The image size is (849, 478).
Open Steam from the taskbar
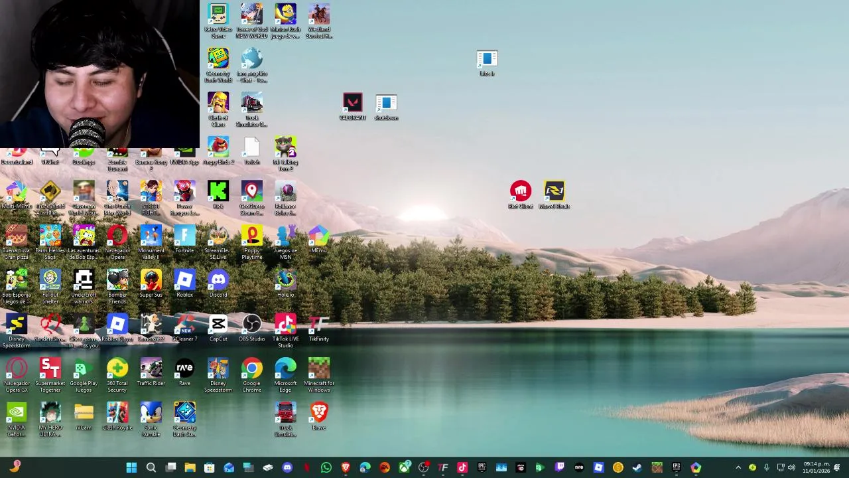[637, 467]
